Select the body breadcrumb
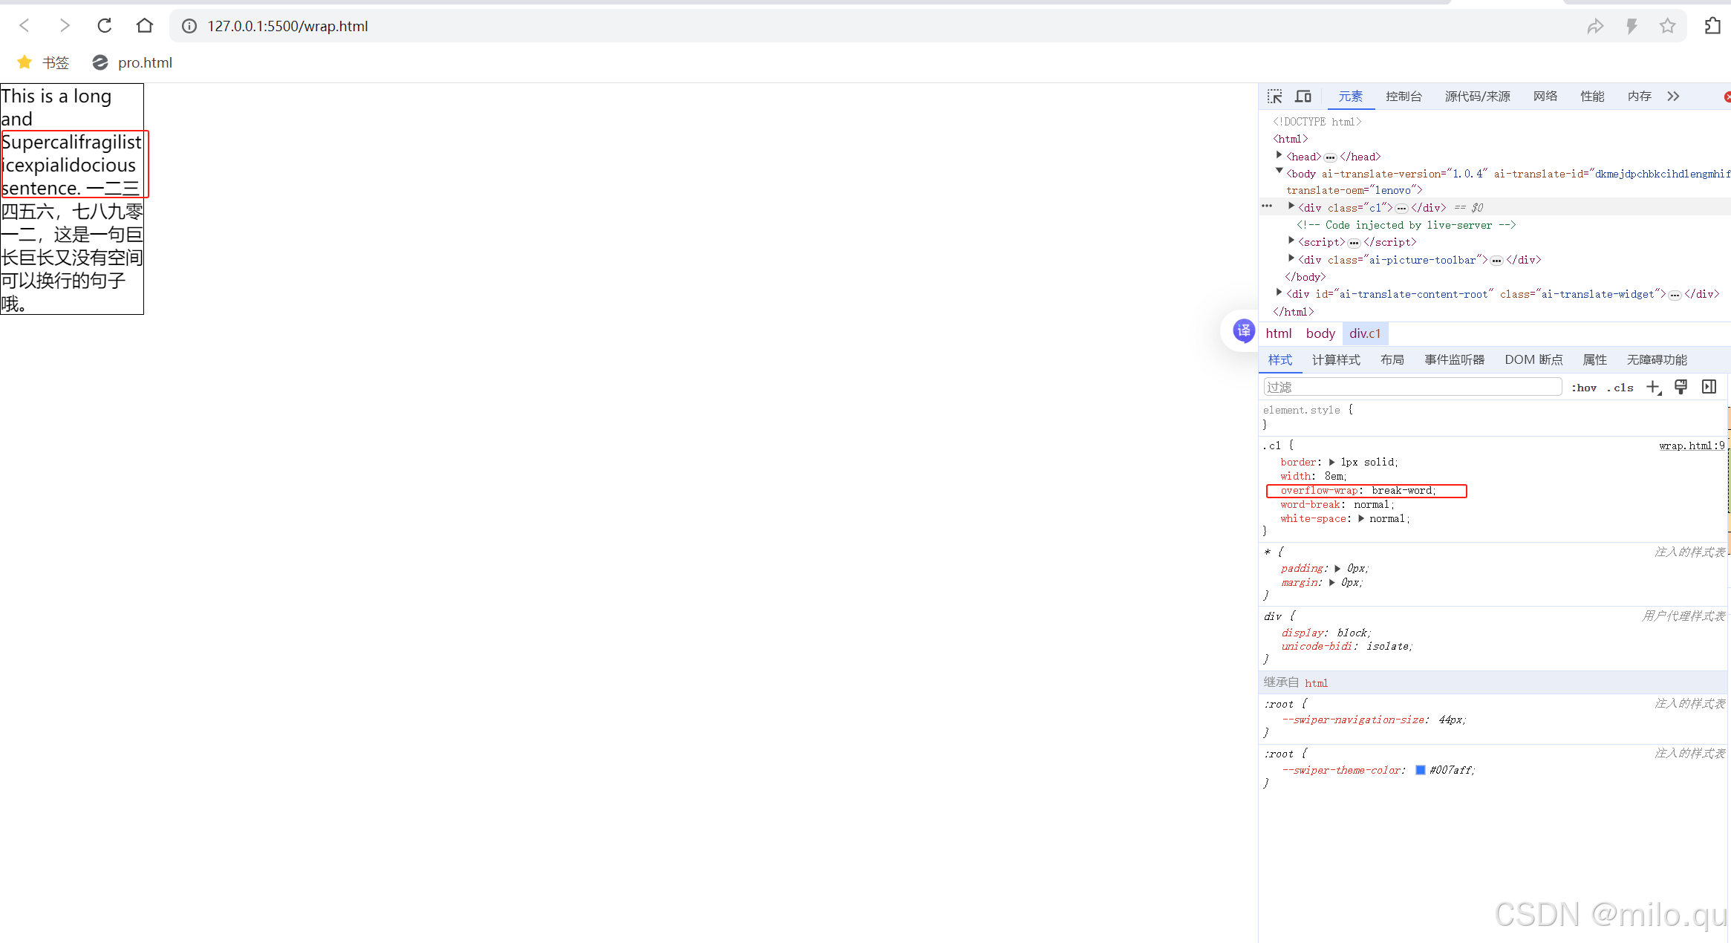Screen dimensions: 1731x943 (1320, 334)
